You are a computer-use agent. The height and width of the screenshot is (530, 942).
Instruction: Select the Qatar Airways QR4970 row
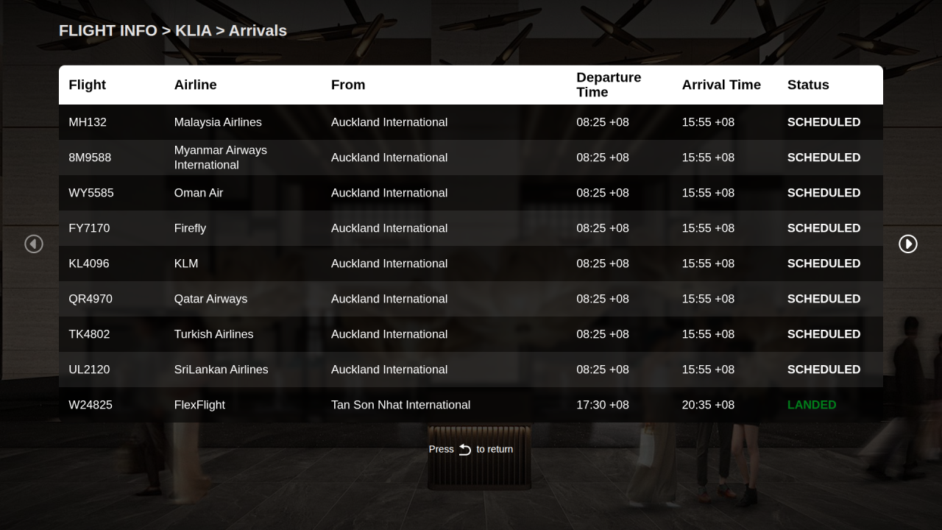[471, 299]
